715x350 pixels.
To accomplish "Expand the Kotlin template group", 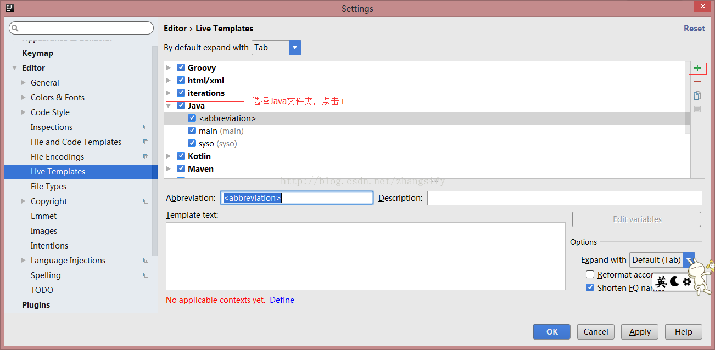I will tap(169, 156).
